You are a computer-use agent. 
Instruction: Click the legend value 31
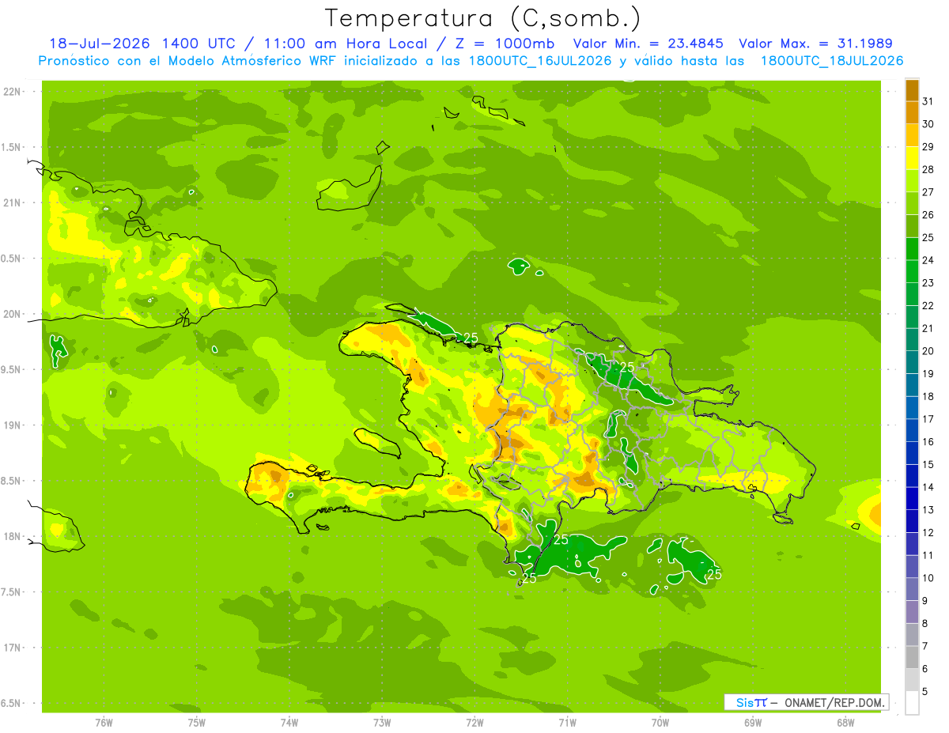point(929,101)
